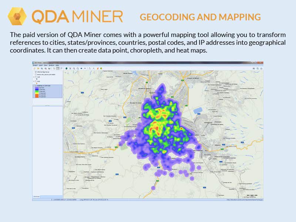
Task: Click the QDA Miner hexagon logo
Action: [17, 16]
